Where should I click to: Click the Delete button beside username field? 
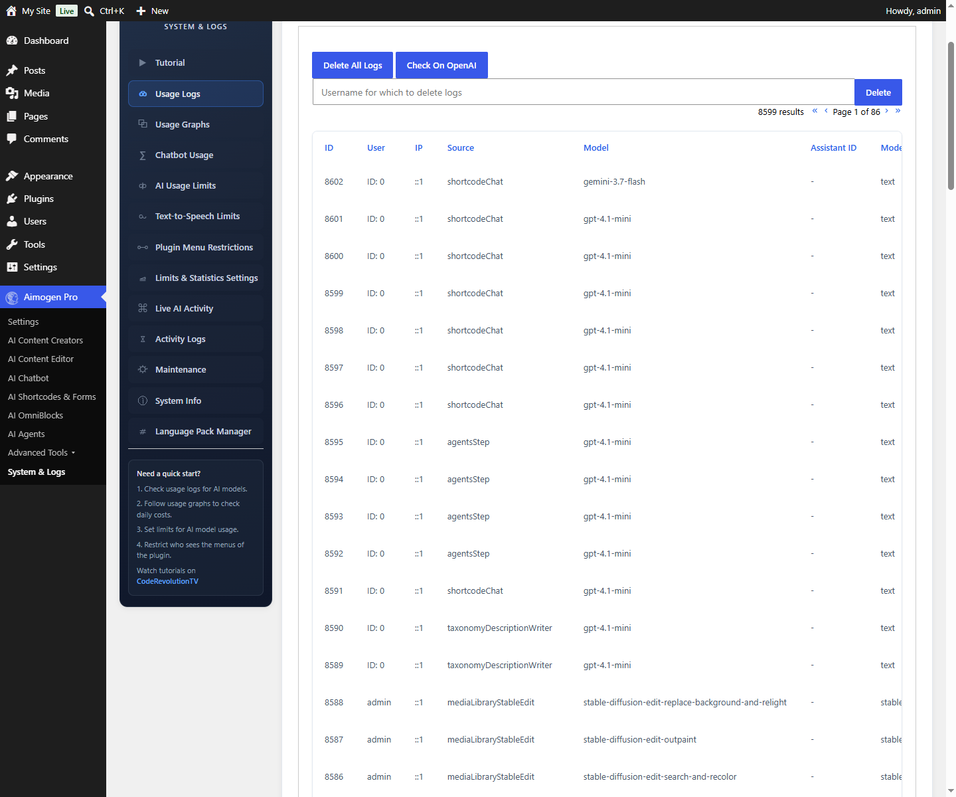(x=878, y=92)
